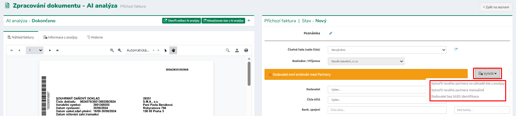This screenshot has width=516, height=116.
Task: Activate the hand pan tool
Action: (173, 50)
